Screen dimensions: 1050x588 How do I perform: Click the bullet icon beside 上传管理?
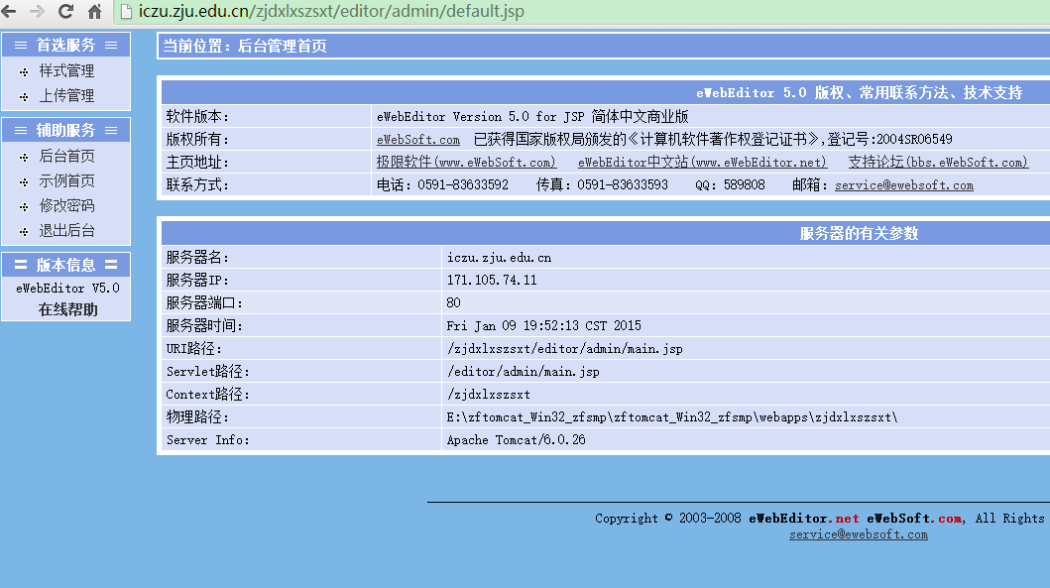click(x=24, y=97)
